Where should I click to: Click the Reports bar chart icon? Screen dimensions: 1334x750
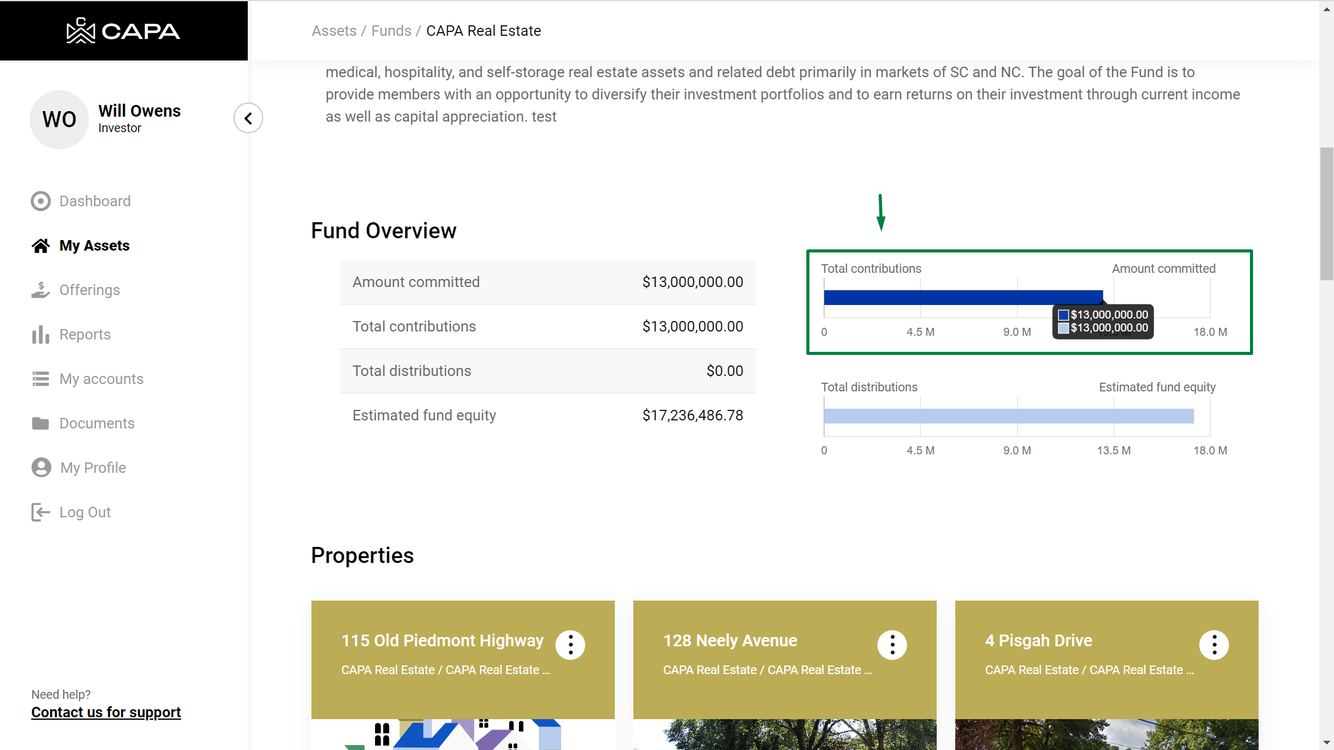(41, 335)
